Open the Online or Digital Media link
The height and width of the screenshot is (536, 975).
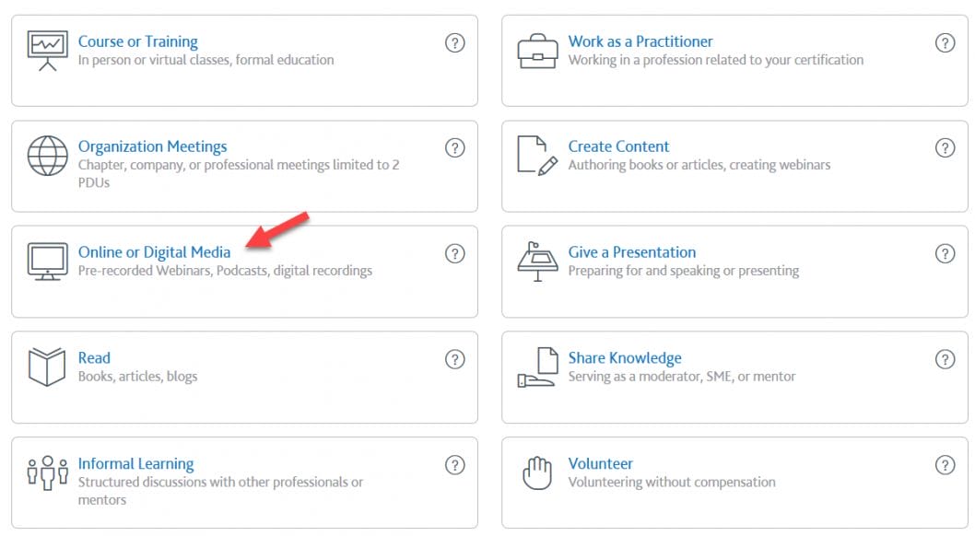pyautogui.click(x=153, y=251)
